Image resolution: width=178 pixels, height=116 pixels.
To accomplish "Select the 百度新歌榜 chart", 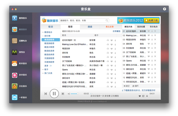I will 49,58.
